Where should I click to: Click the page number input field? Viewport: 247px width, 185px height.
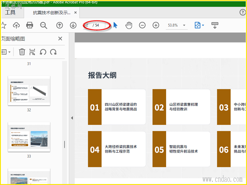click(94, 25)
